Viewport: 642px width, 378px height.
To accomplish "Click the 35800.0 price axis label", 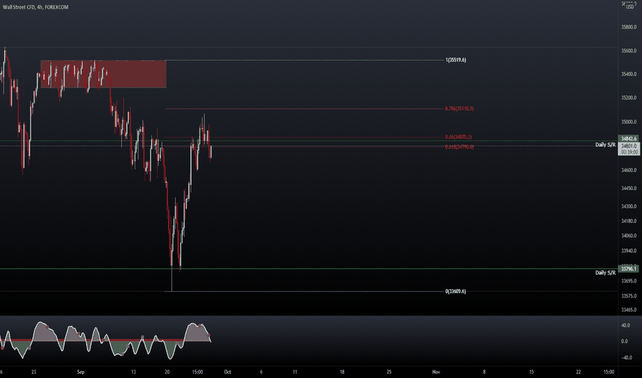I will (629, 27).
